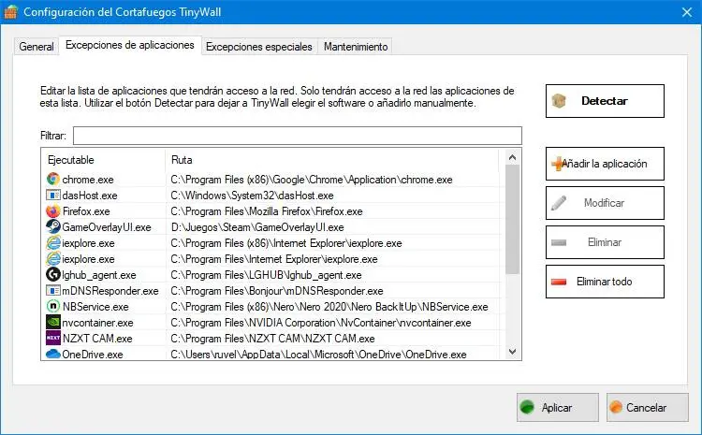This screenshot has height=435, width=702.
Task: Click the NZXT CAM.exe icon
Action: (x=52, y=339)
